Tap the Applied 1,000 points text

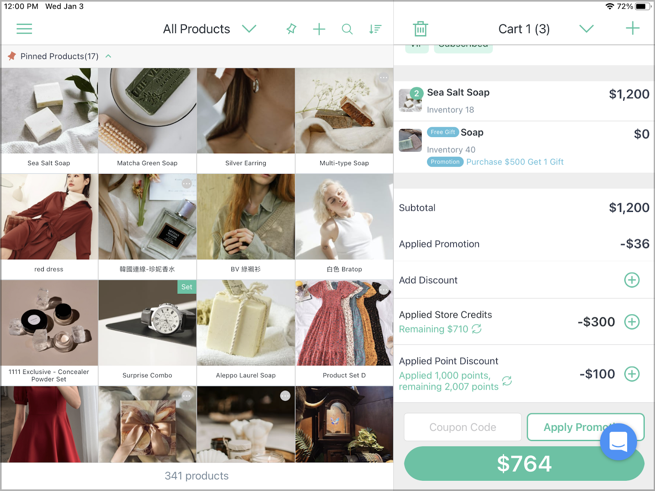pyautogui.click(x=445, y=375)
